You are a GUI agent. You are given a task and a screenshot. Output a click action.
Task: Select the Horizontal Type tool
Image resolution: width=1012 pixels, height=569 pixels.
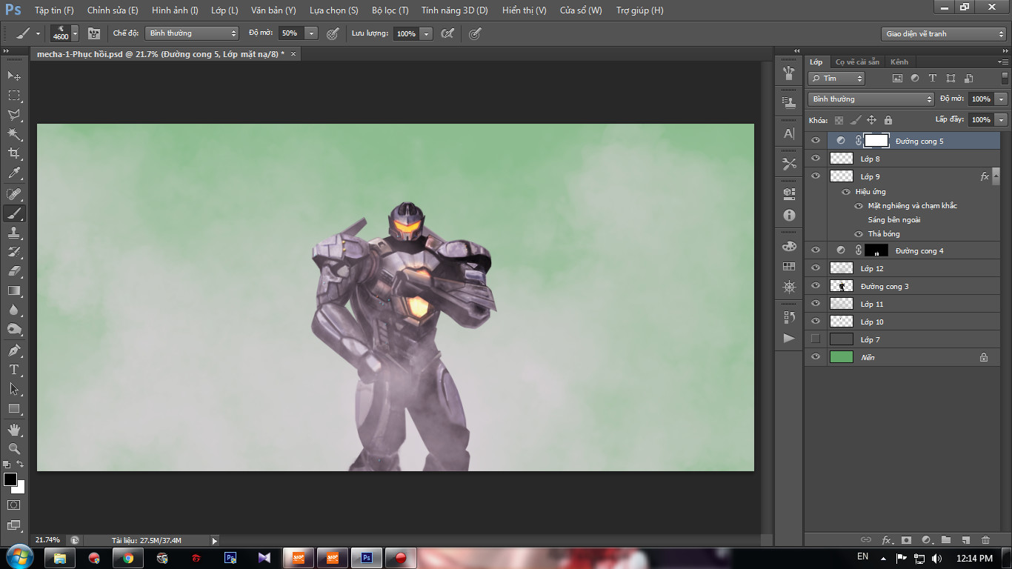pyautogui.click(x=13, y=368)
